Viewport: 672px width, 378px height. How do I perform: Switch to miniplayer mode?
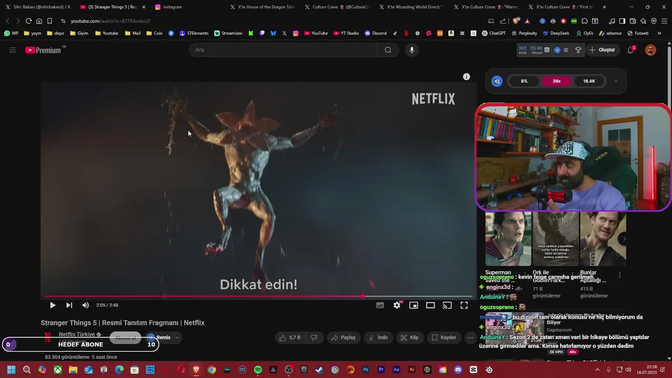pyautogui.click(x=414, y=305)
